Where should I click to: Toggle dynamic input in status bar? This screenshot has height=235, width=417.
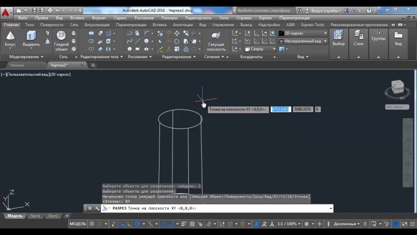click(x=121, y=224)
